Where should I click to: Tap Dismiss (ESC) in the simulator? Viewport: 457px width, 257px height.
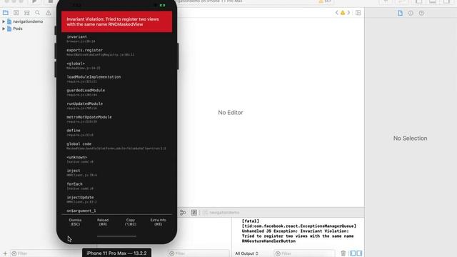click(75, 222)
